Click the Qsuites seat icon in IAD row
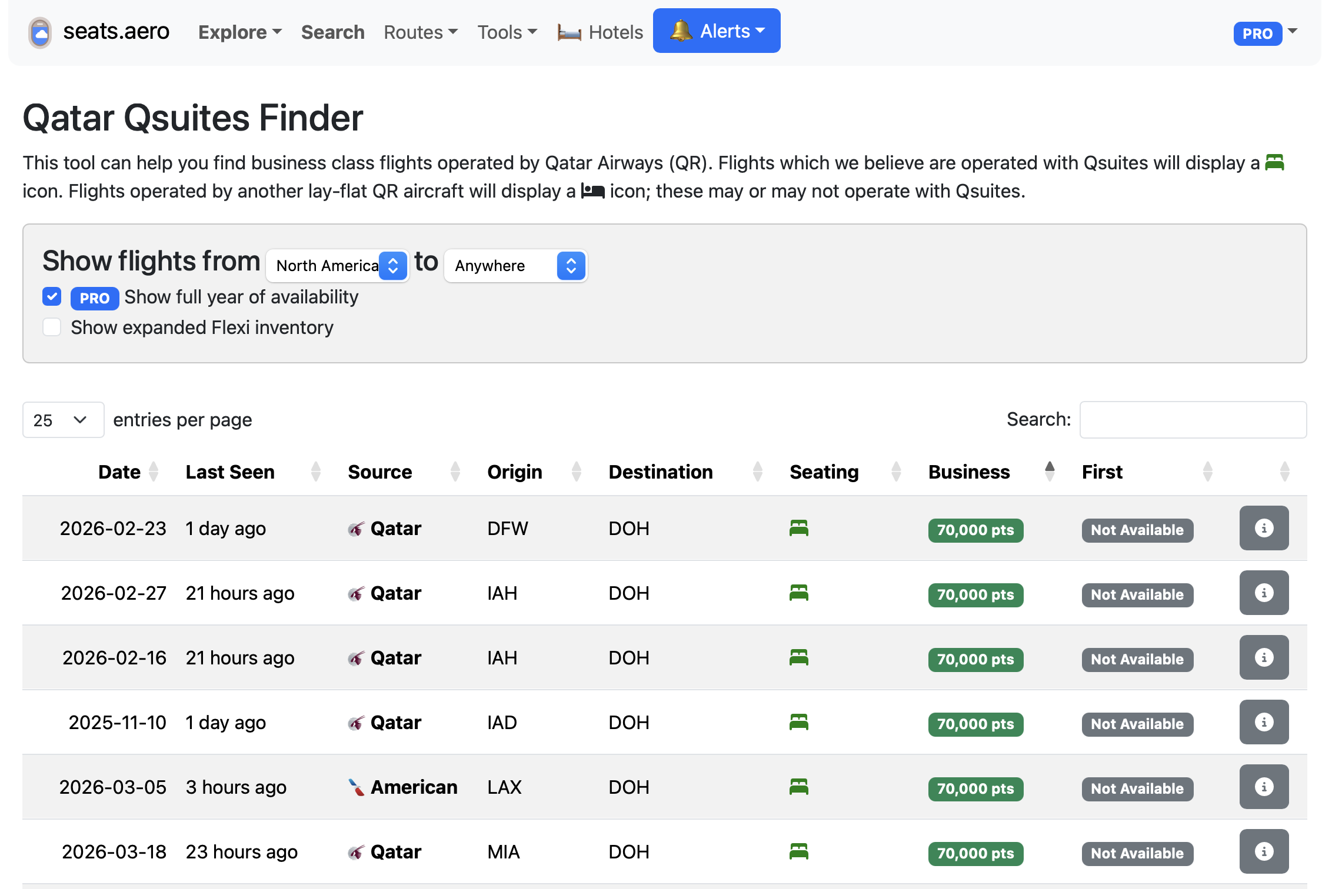Screen dimensions: 1332x889 [x=799, y=722]
